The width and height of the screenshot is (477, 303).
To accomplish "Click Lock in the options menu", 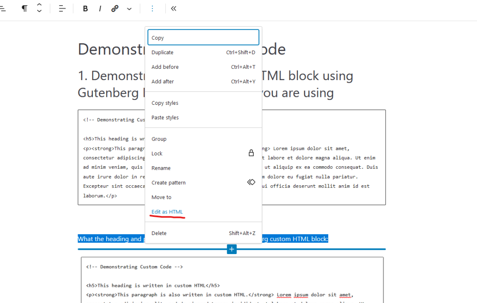I will tap(203, 153).
